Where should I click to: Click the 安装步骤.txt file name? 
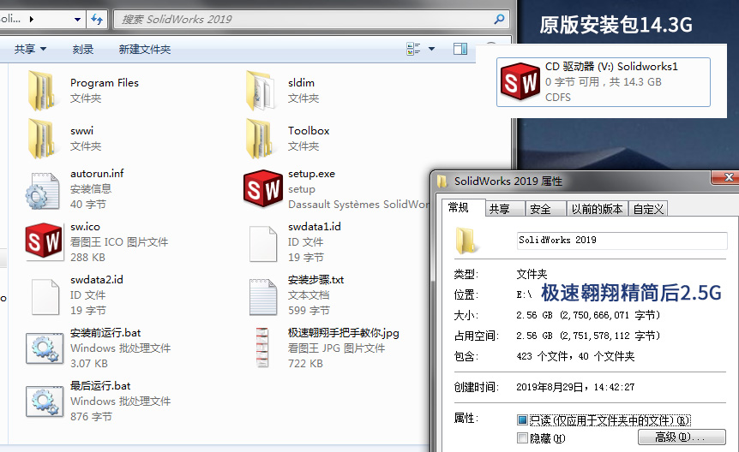pos(315,280)
